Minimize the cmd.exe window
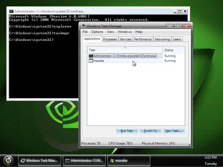This screenshot has height=167, width=223. (x=175, y=11)
